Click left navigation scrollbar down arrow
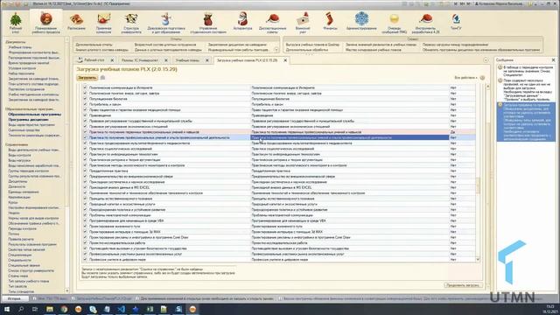560x315 pixels. (66, 290)
